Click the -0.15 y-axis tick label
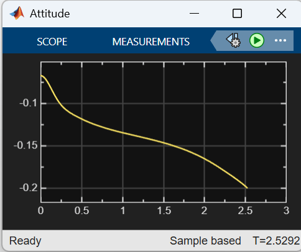 tap(25, 145)
